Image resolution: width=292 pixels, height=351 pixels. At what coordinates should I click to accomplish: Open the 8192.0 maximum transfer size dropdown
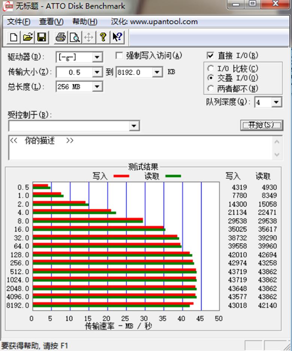coord(157,72)
